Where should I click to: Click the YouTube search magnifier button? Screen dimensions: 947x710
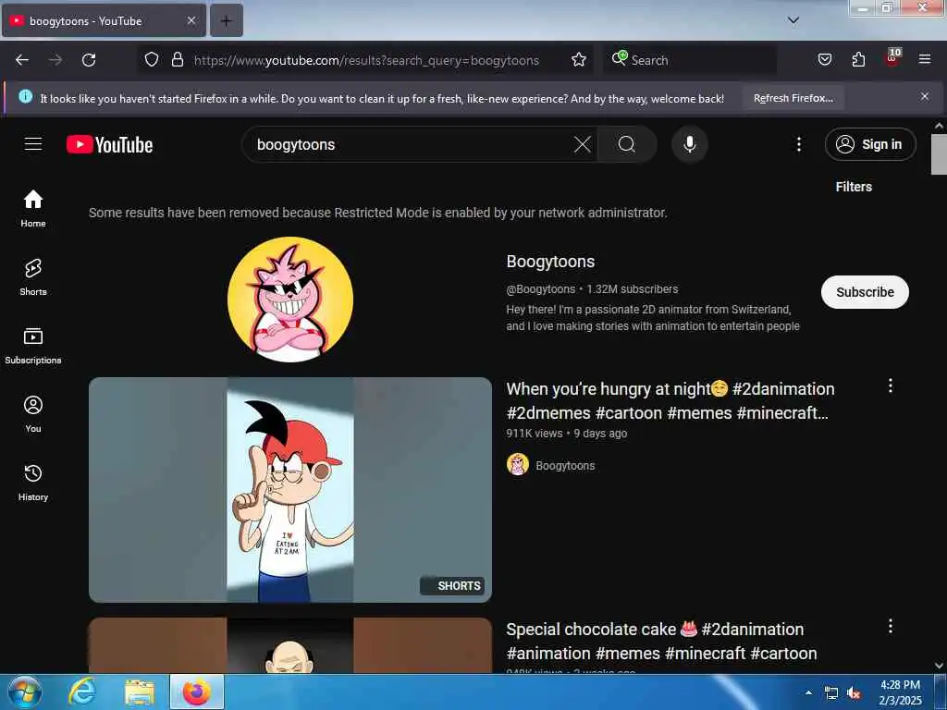[627, 144]
